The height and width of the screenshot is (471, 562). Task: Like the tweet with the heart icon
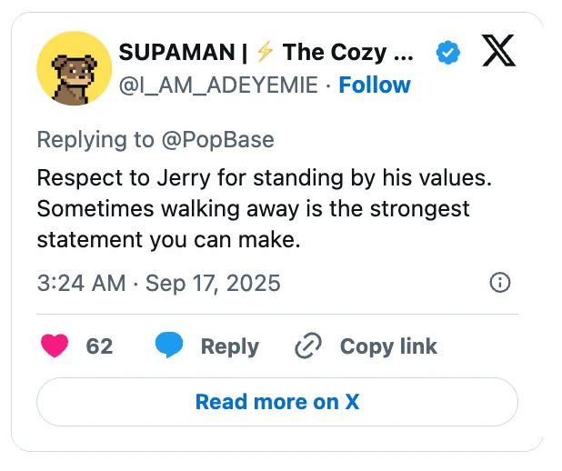click(55, 346)
